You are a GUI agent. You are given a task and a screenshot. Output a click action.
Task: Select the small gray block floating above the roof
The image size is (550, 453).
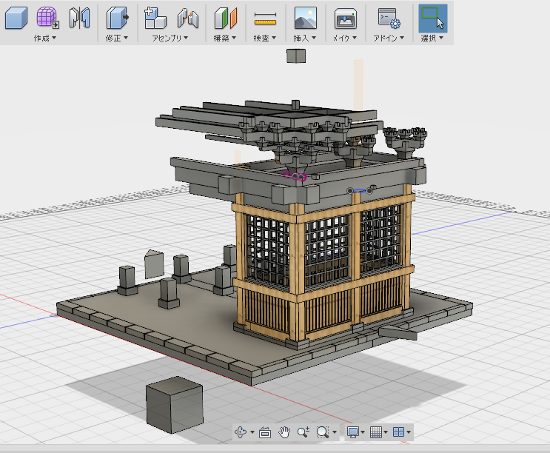(x=296, y=56)
